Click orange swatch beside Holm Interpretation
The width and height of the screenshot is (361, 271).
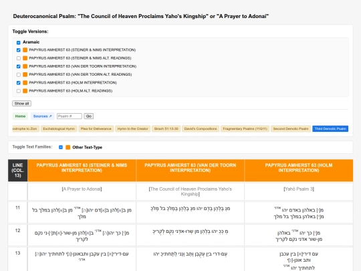point(25,83)
